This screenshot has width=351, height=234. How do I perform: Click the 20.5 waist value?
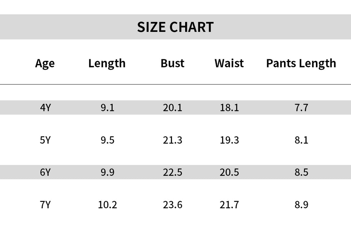click(229, 172)
